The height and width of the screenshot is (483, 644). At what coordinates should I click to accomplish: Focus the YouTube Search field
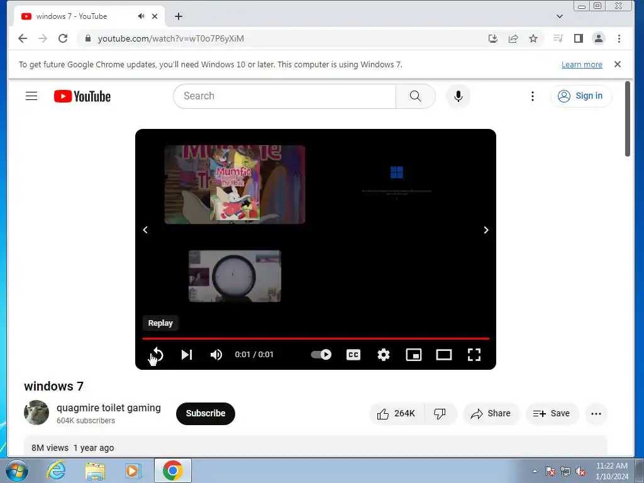click(284, 96)
